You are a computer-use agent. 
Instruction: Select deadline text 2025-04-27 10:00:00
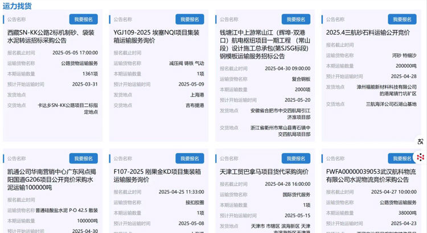tap(394, 192)
